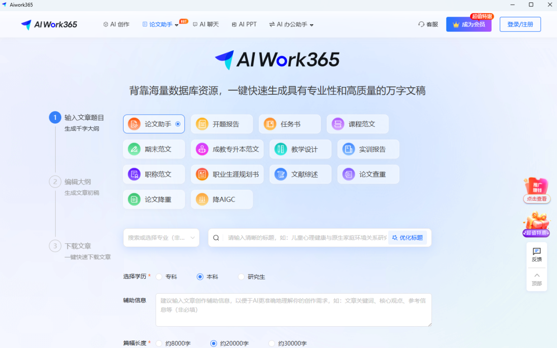Select the 课程范文 card

tap(357, 124)
